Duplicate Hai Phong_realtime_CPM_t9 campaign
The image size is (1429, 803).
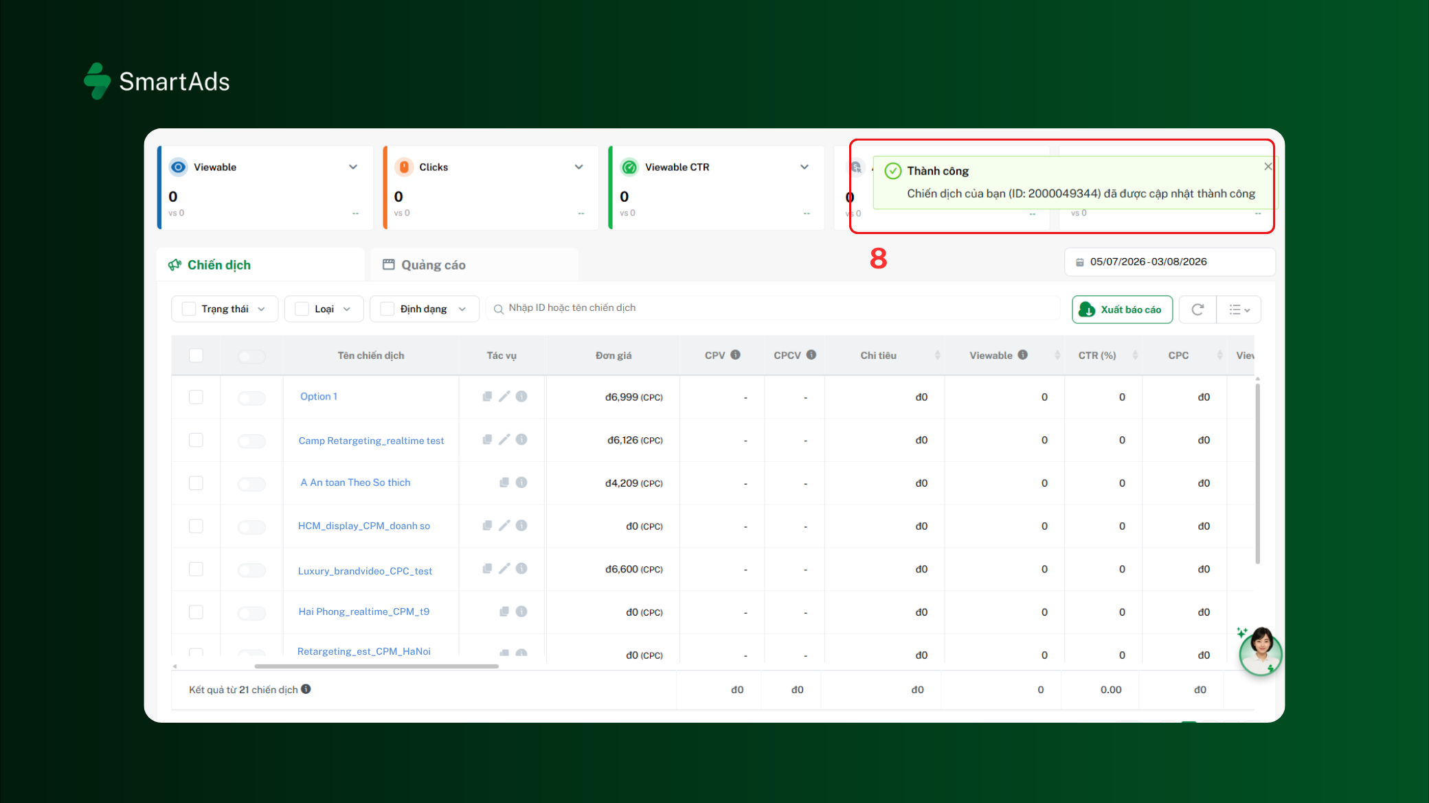coord(504,612)
